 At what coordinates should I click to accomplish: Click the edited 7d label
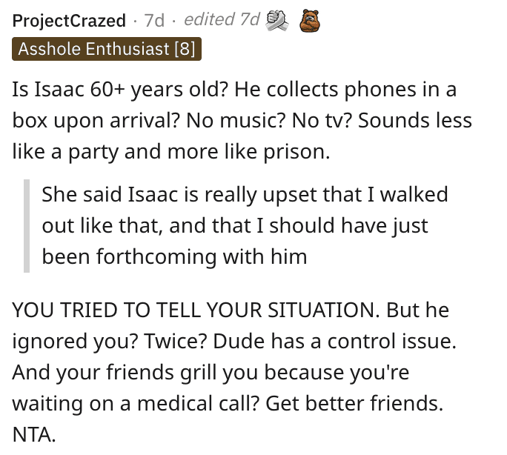coord(222,19)
